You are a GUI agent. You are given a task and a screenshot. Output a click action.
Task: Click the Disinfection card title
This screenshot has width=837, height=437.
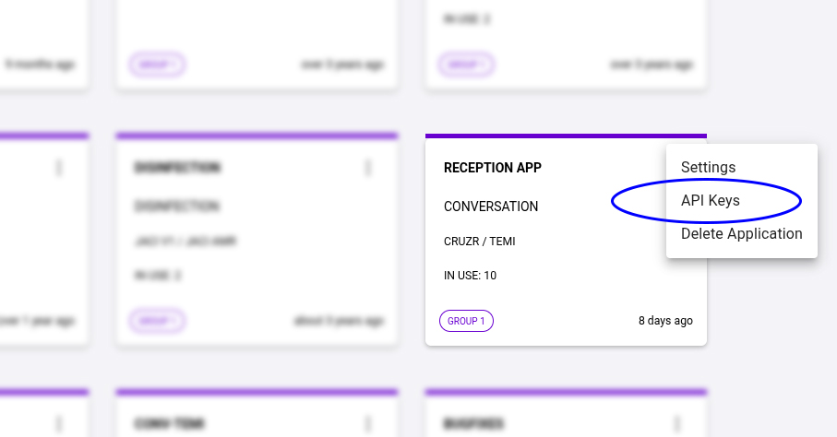click(x=177, y=168)
